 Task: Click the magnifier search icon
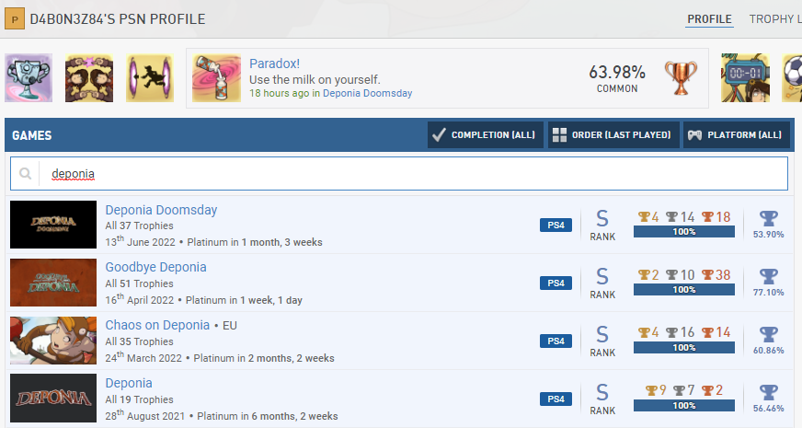pos(25,174)
